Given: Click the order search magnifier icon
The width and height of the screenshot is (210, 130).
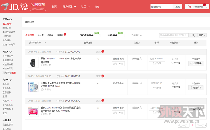Looking at the screenshot, I should [x=193, y=35].
